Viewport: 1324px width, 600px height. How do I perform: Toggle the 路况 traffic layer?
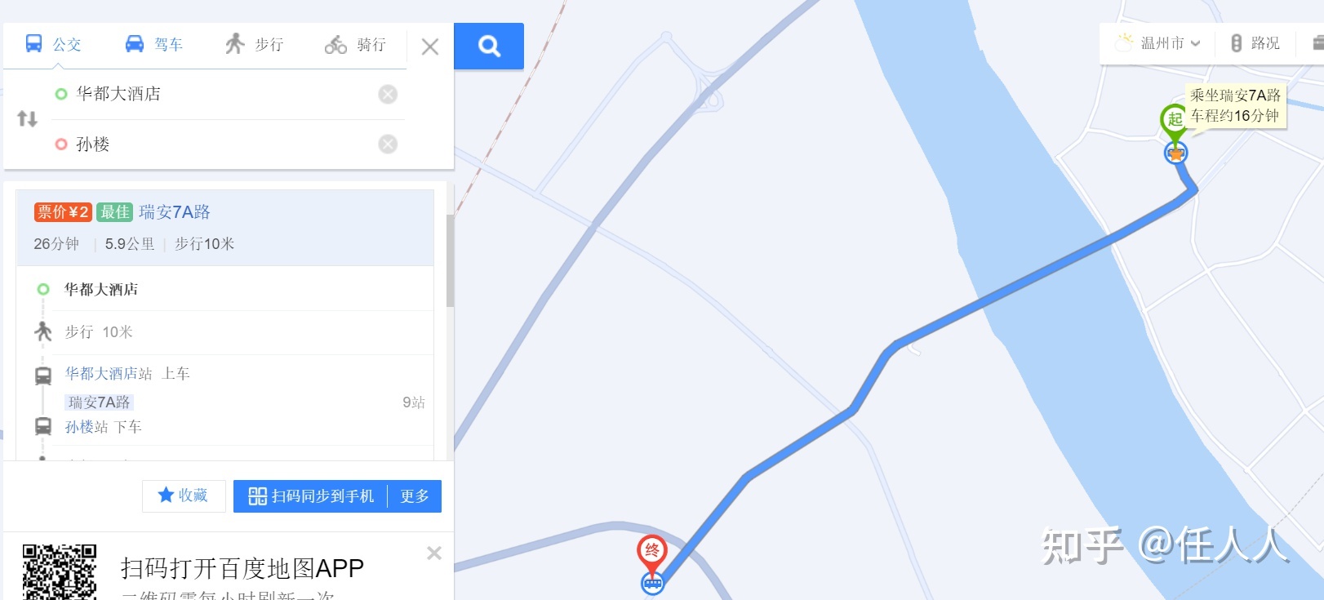tap(1255, 43)
